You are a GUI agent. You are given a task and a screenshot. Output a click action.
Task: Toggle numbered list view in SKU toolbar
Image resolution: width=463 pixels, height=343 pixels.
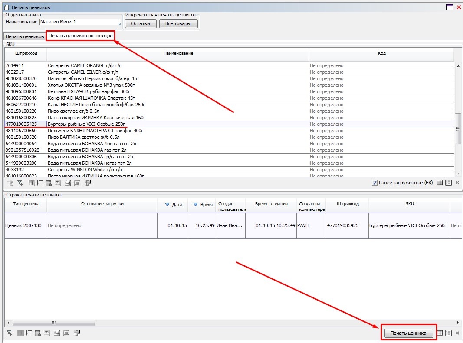point(39,183)
